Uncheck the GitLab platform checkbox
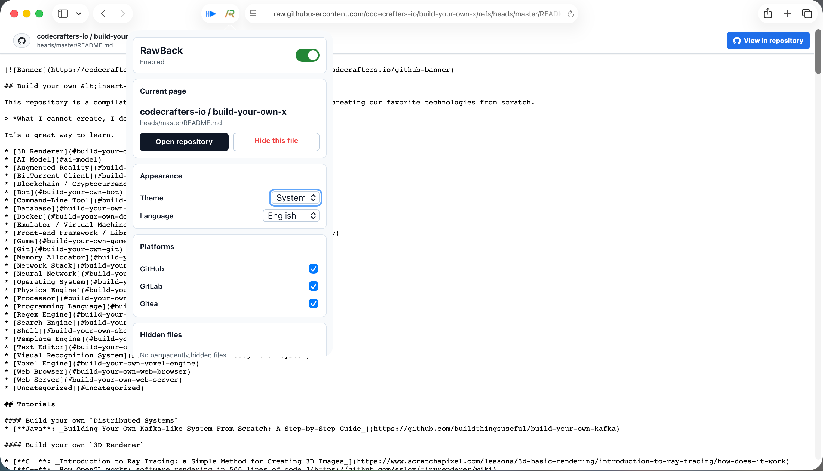823x471 pixels. click(x=314, y=286)
